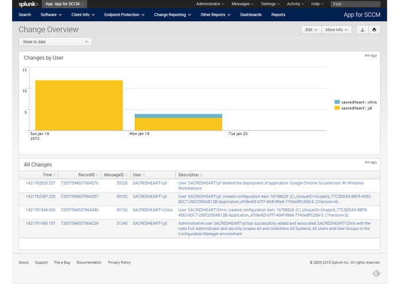Open the Documentation link
The width and height of the screenshot is (400, 284).
[89, 262]
